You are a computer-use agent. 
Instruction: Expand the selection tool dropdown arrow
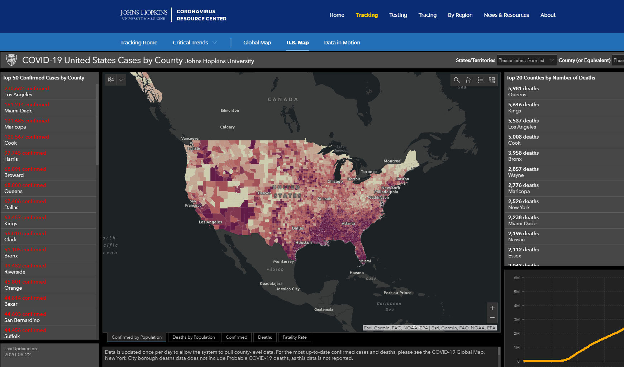(x=122, y=79)
